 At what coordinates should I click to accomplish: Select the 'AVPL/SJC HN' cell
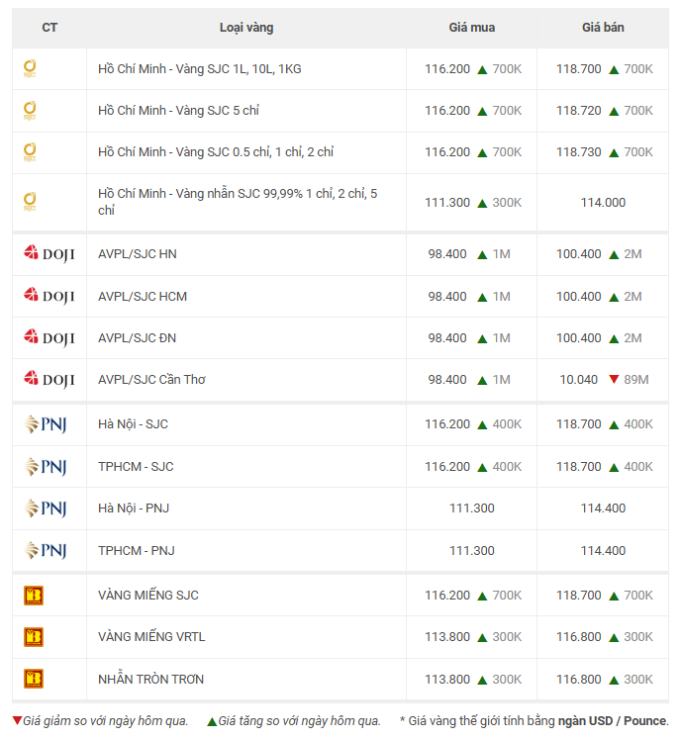click(246, 254)
